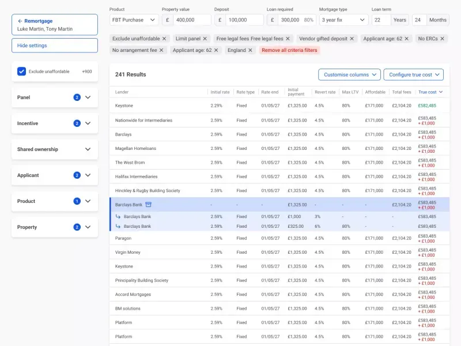Toggle the Exclude unaffordable checkbox

(21, 71)
